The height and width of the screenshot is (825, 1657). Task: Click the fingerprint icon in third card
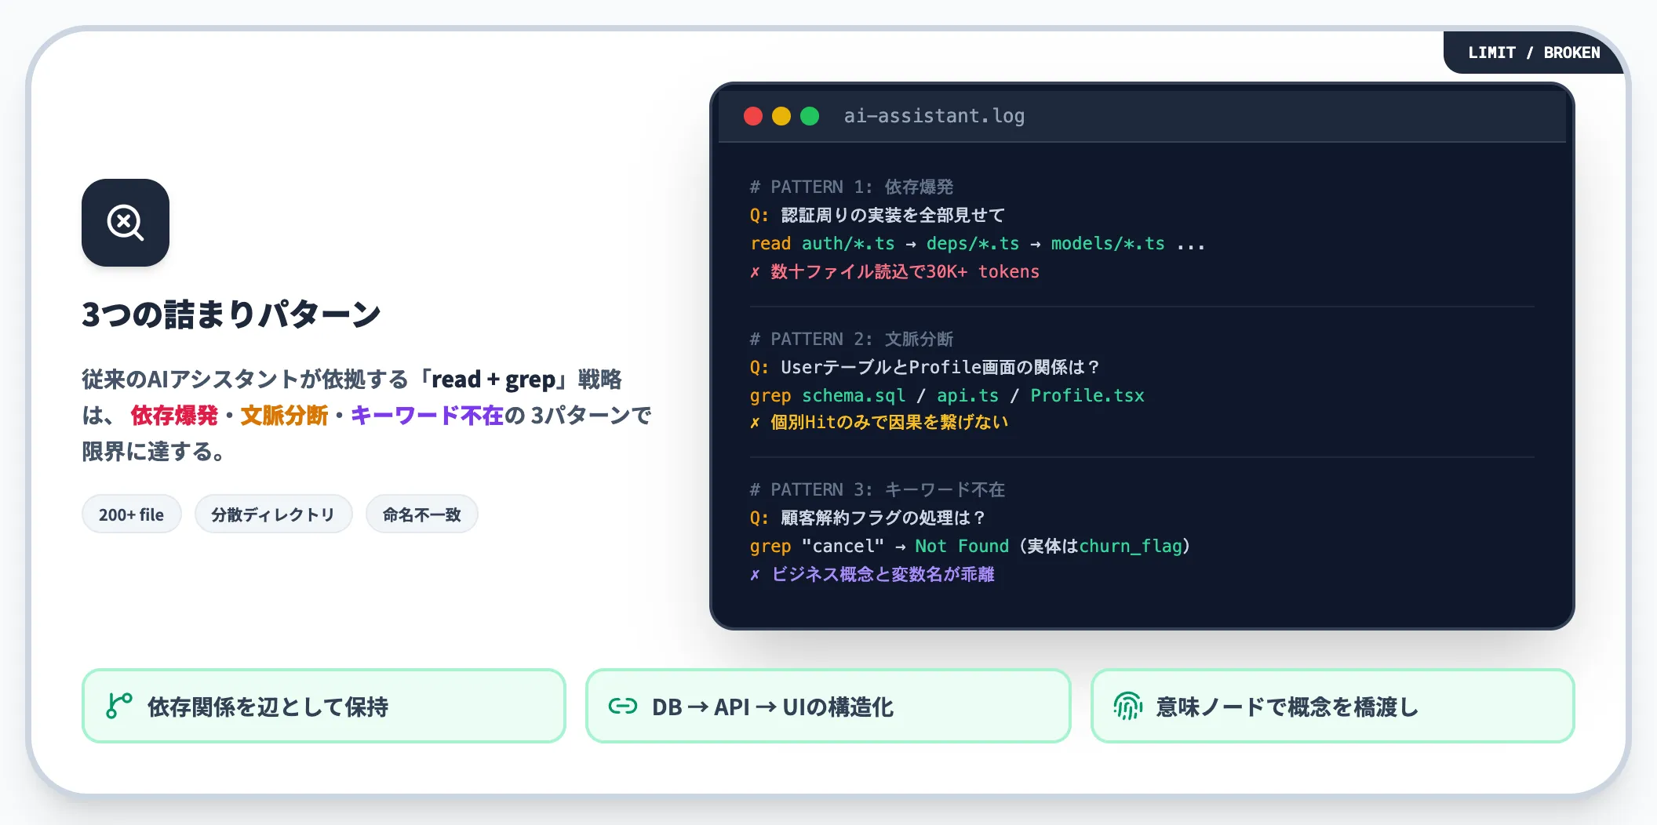click(1128, 706)
